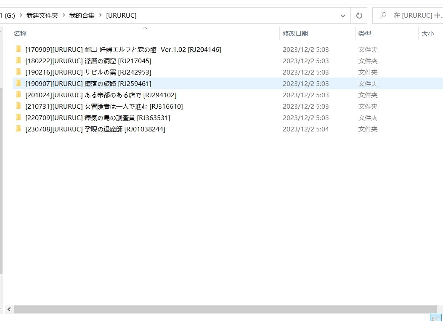This screenshot has height=321, width=443.
Task: Click the folder icon of the RJ01038244 row
Action: (x=19, y=129)
